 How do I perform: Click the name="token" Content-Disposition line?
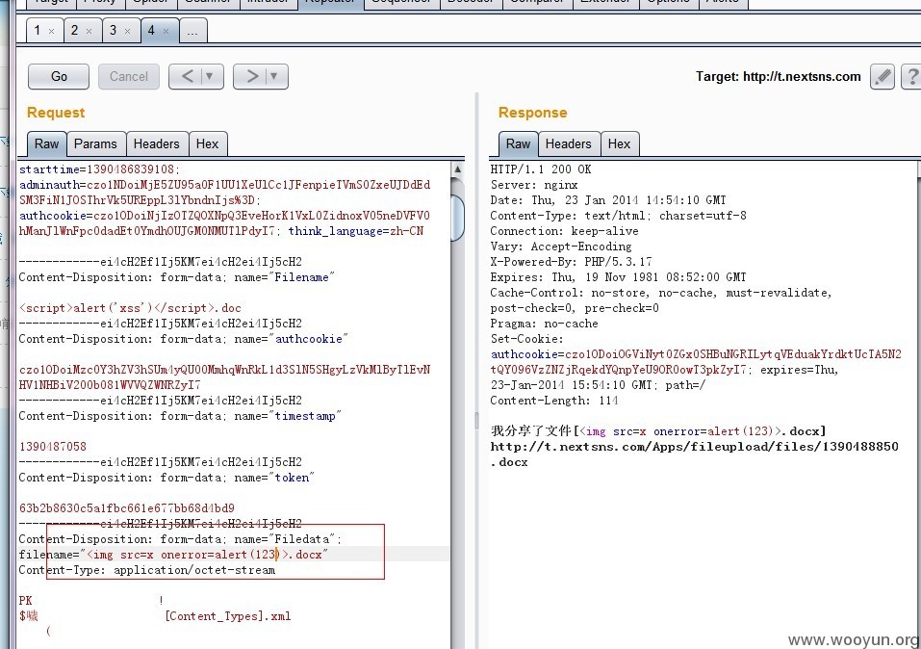coord(166,478)
